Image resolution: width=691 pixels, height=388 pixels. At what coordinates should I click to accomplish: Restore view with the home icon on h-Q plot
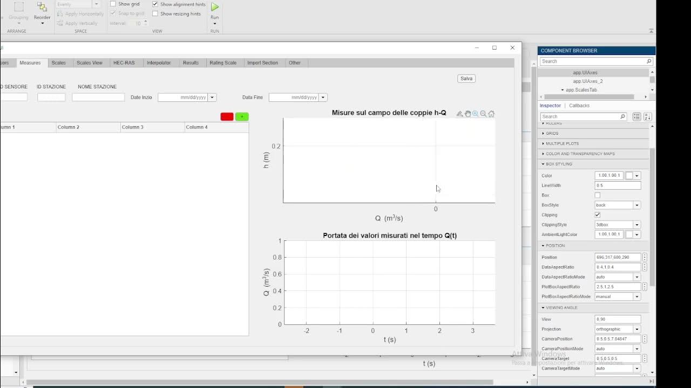point(491,114)
